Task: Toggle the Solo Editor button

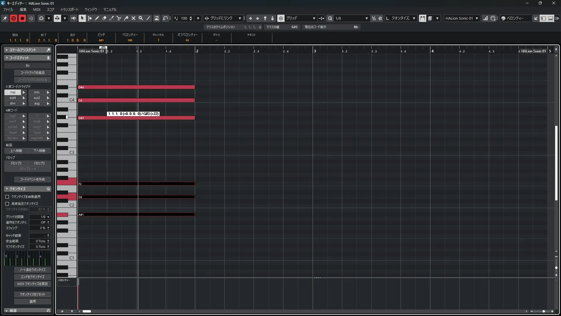Action: pyautogui.click(x=13, y=18)
